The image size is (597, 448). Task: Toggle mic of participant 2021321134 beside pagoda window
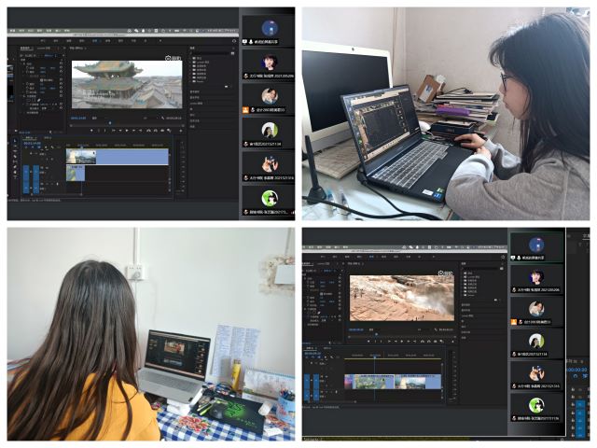[x=245, y=144]
